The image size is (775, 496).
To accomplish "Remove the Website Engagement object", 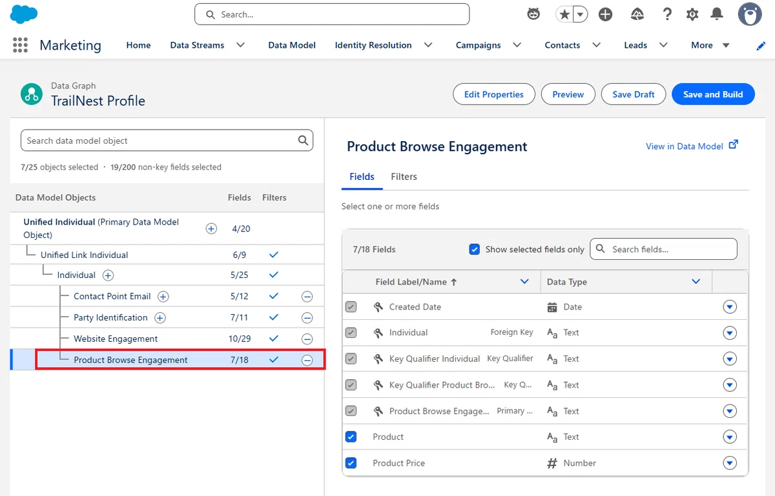I will (307, 339).
